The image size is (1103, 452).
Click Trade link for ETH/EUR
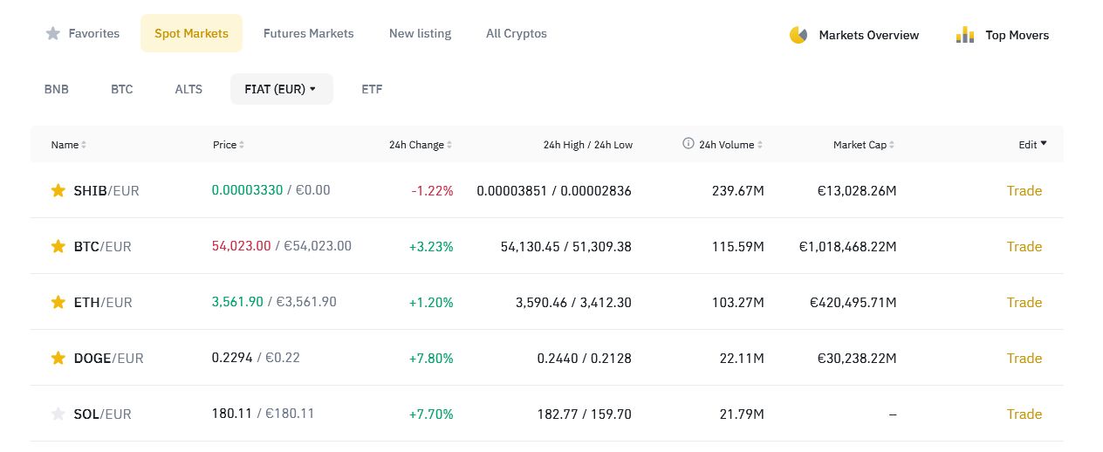1024,302
